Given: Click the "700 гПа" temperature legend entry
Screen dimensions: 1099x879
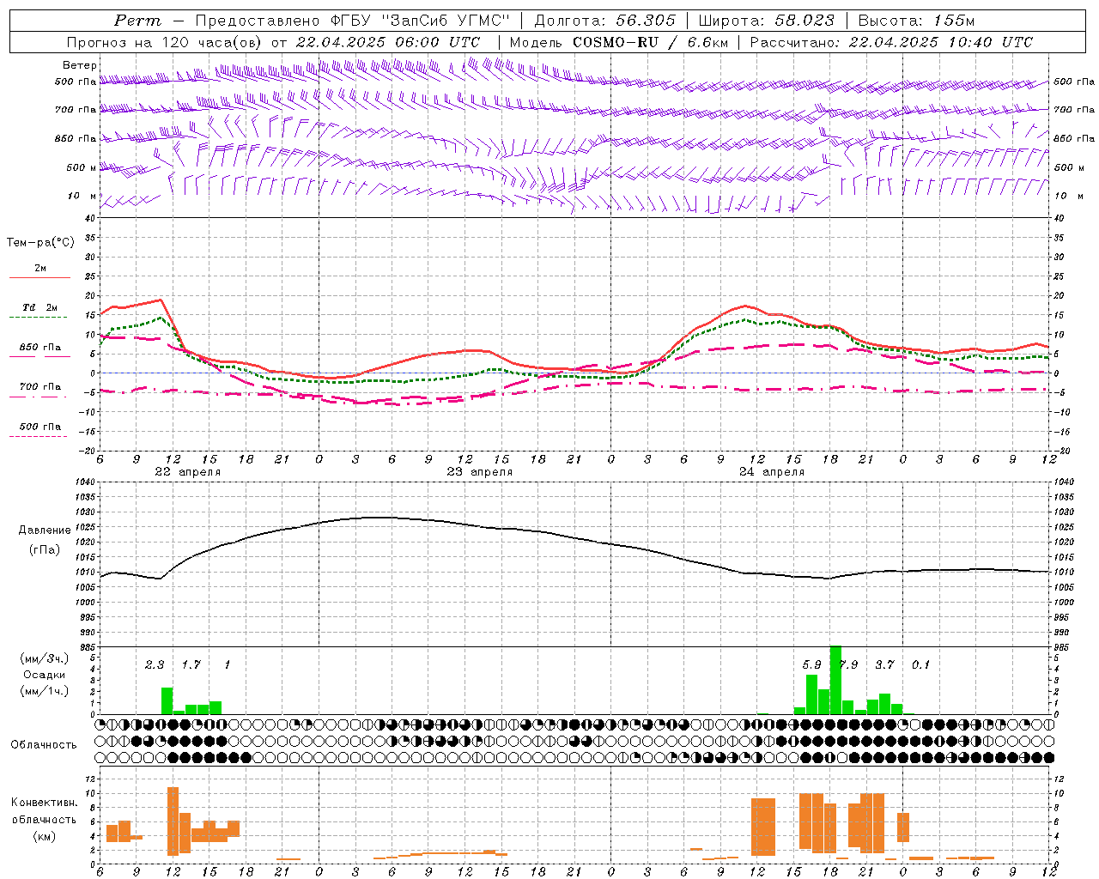Looking at the screenshot, I should click(x=39, y=387).
